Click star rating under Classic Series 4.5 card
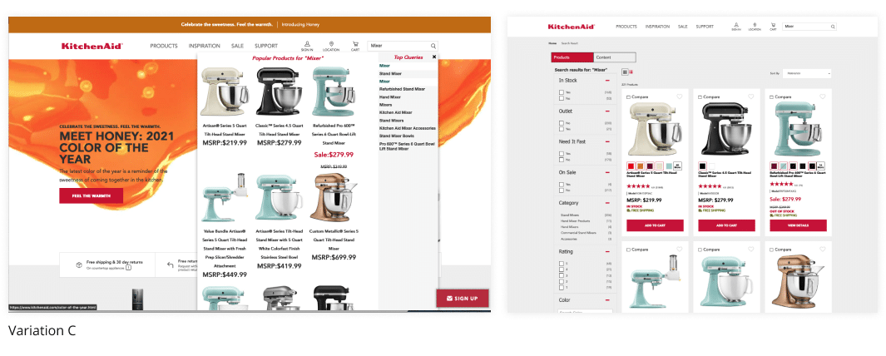Viewport: 886px width, 356px height. pos(709,186)
